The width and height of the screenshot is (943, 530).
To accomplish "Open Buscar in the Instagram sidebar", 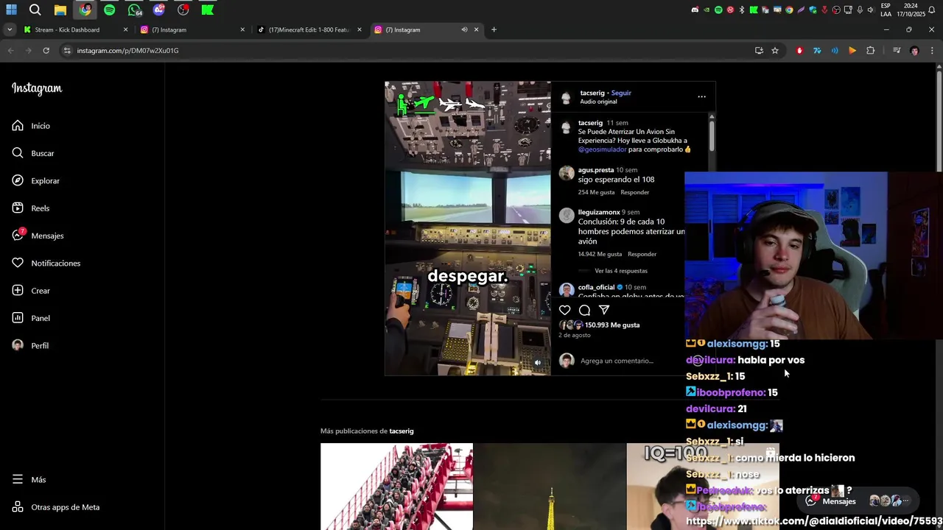I will tap(33, 153).
